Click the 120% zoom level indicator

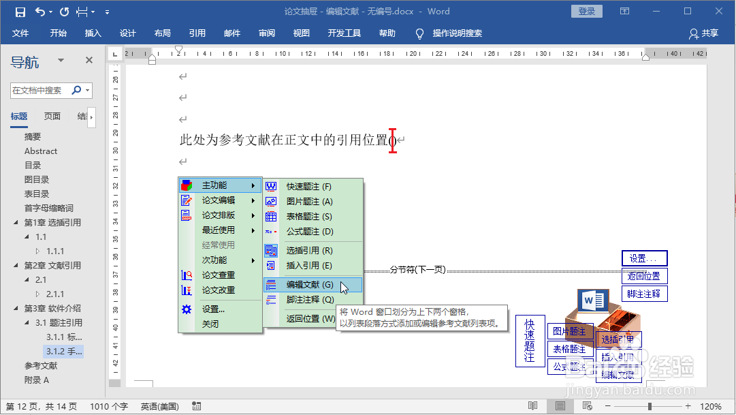711,406
